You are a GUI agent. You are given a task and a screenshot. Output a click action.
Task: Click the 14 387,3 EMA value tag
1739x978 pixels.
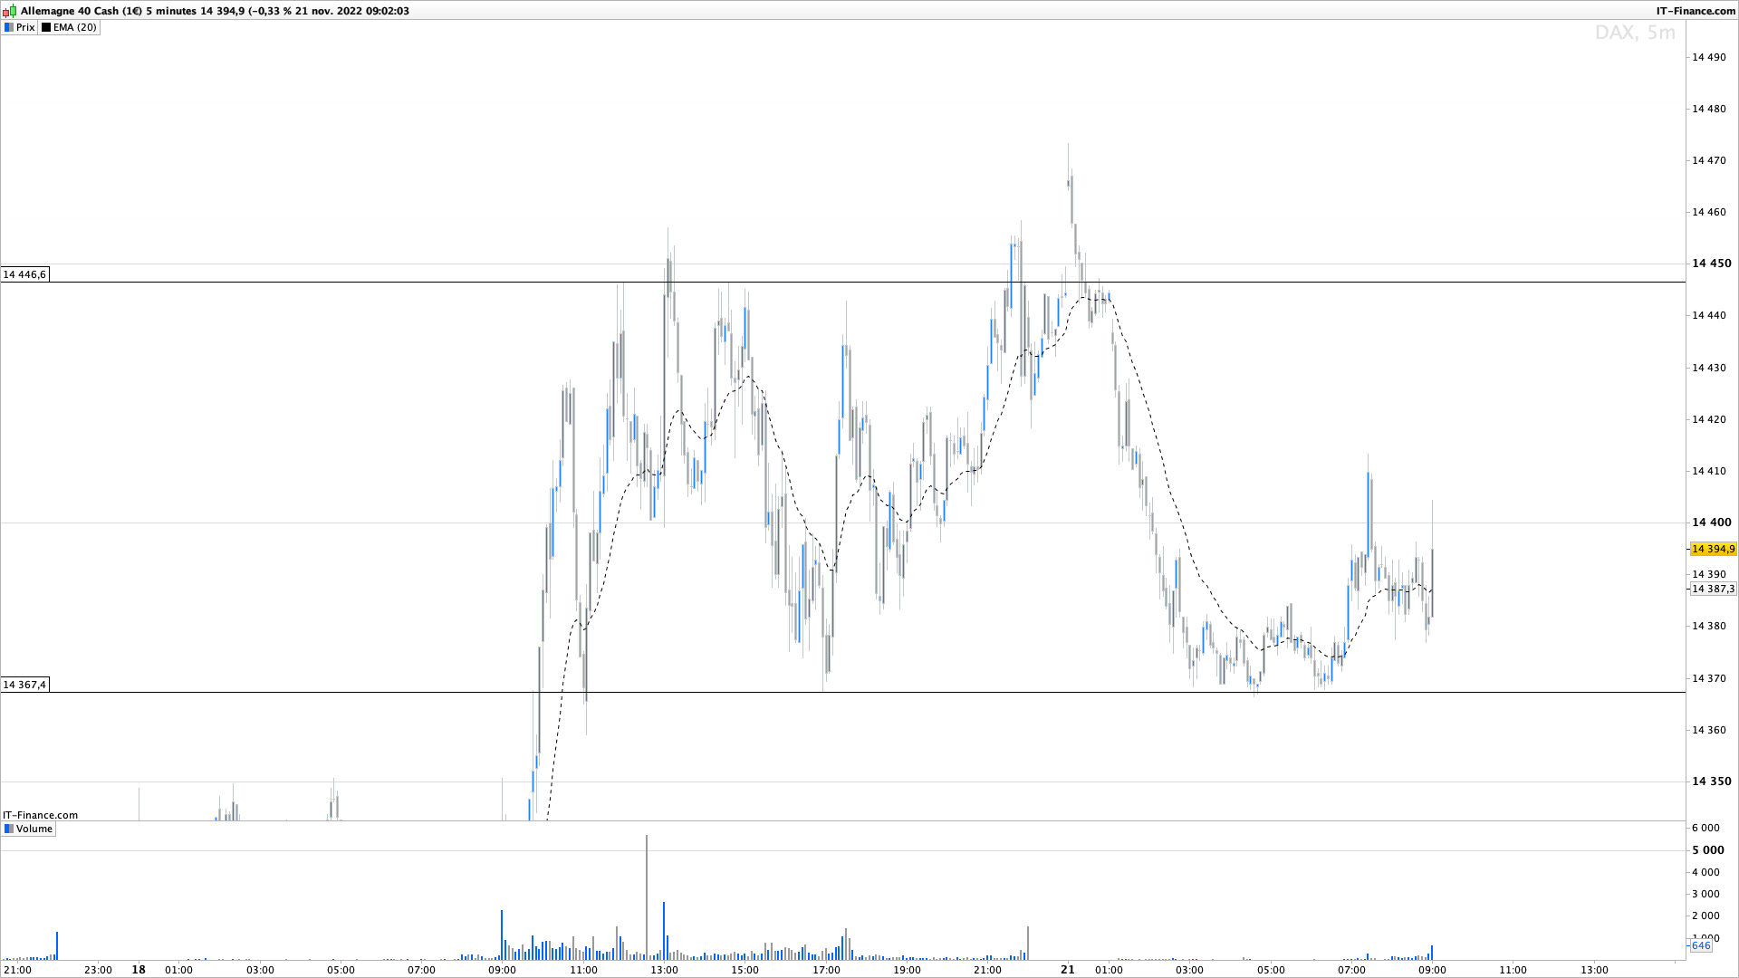click(1713, 589)
